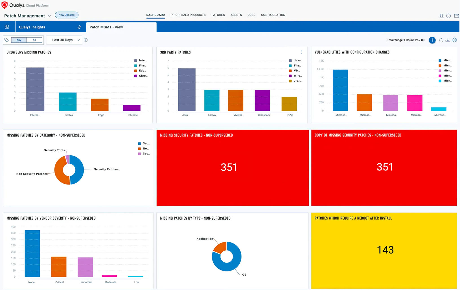This screenshot has height=290, width=460.
Task: Open the user profile icon
Action: (x=441, y=16)
